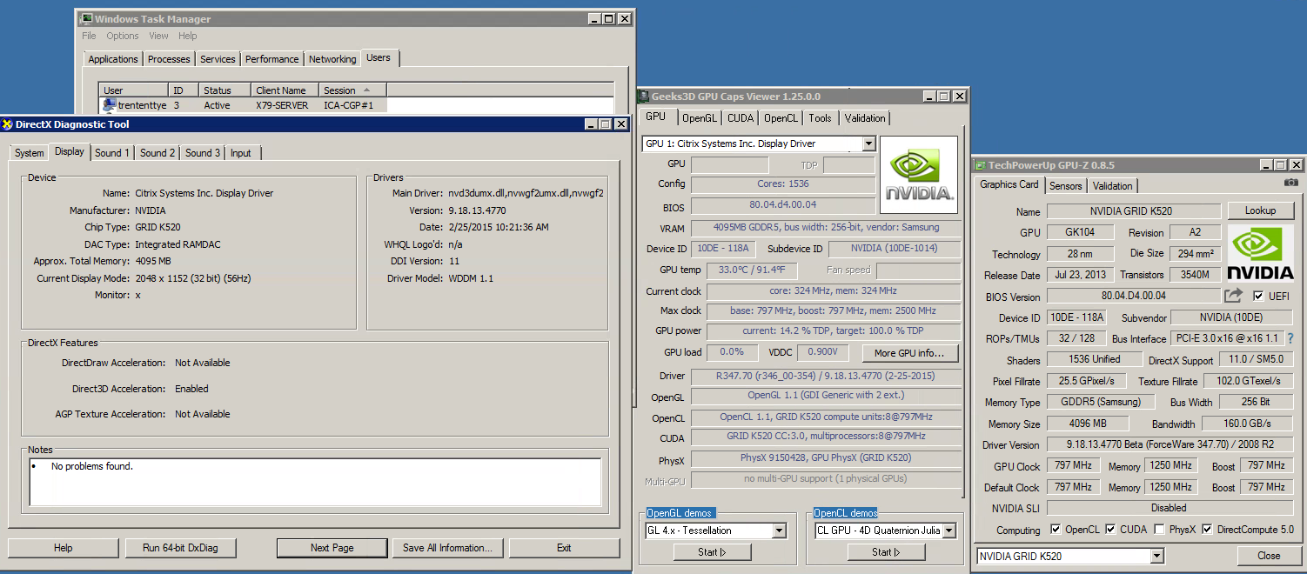Image resolution: width=1307 pixels, height=574 pixels.
Task: Click the Windows Task Manager title bar icon
Action: 86,18
